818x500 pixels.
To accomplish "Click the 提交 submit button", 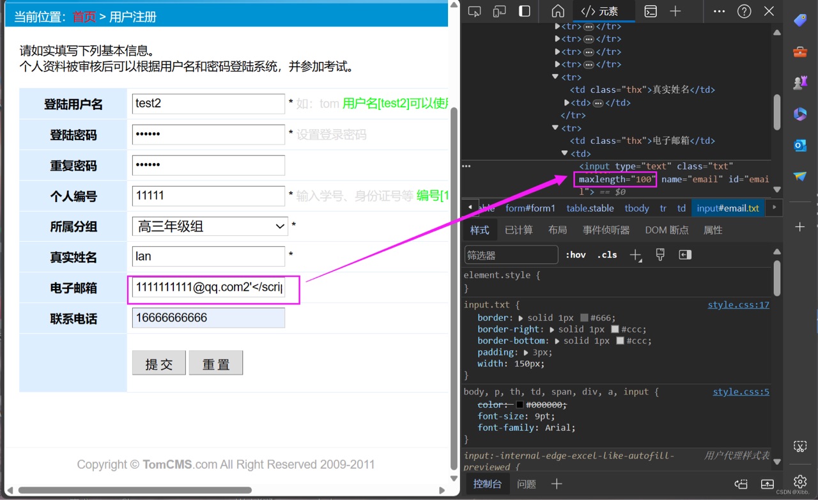I will click(159, 363).
